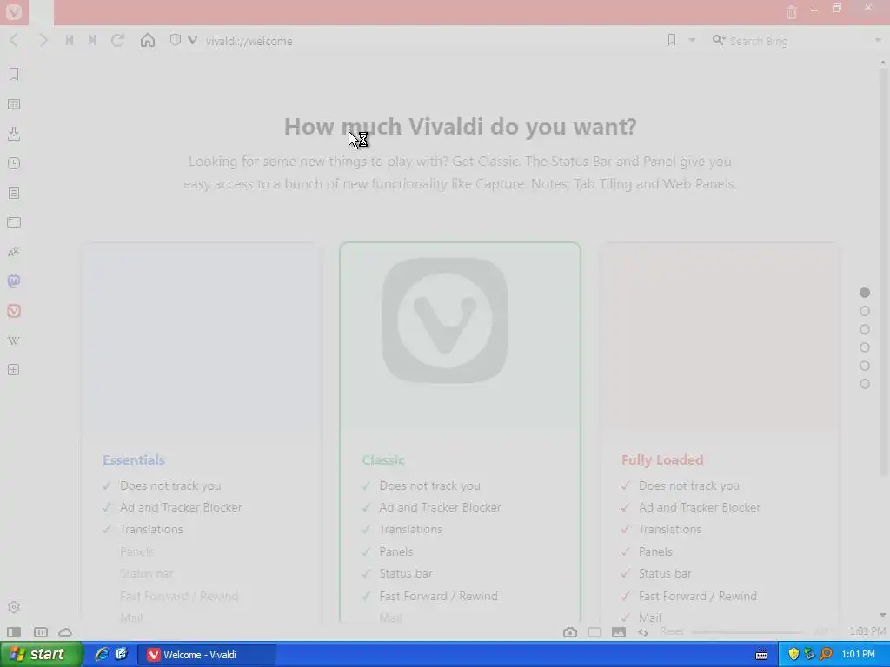Click the Classic heading
The height and width of the screenshot is (667, 890).
[383, 460]
